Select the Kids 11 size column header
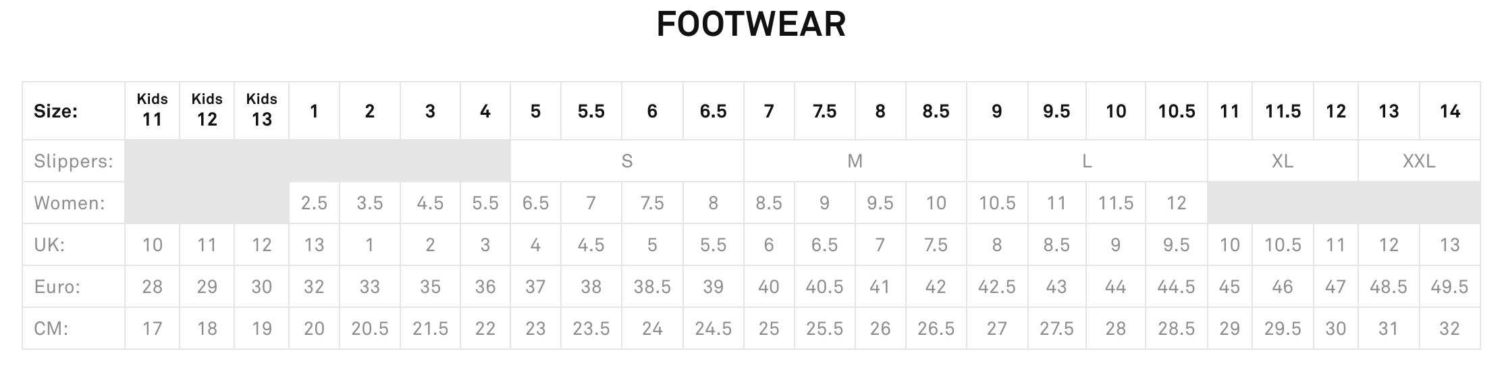This screenshot has width=1504, height=370. click(x=152, y=110)
